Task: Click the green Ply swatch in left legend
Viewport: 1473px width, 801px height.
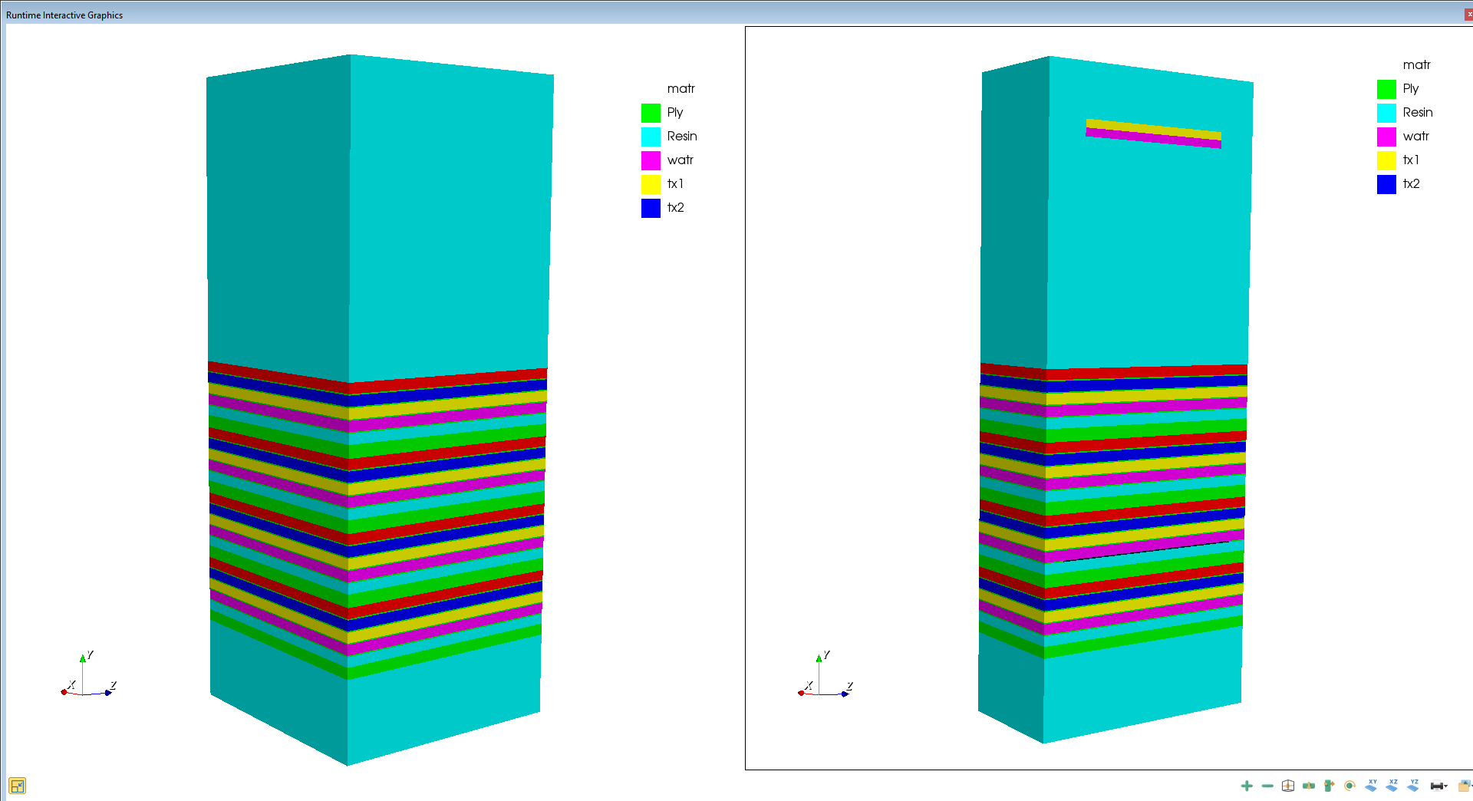Action: point(651,113)
